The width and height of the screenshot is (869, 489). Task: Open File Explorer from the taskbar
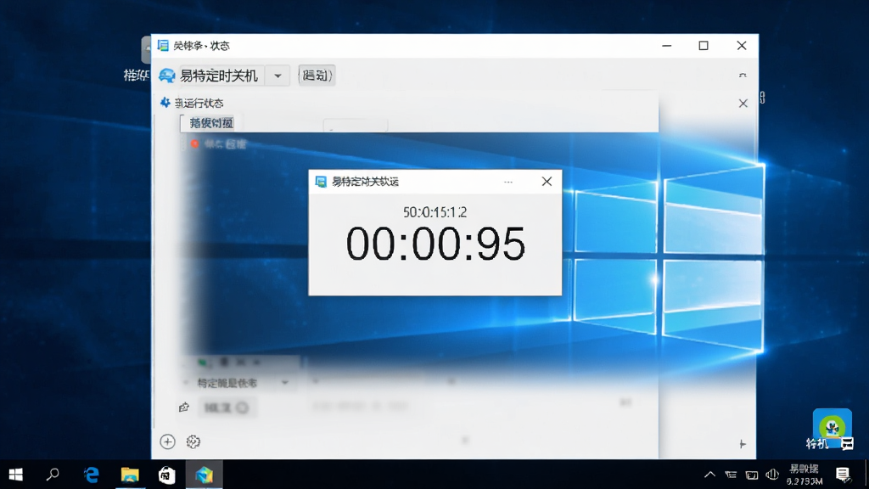click(x=130, y=475)
